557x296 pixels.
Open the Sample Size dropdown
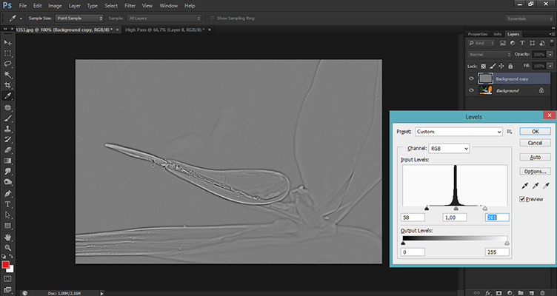click(79, 17)
